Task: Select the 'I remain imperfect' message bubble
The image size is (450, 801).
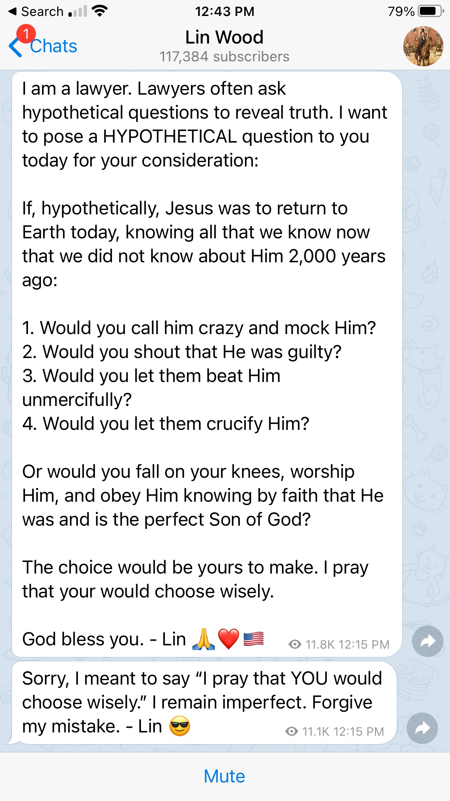Action: click(x=203, y=702)
